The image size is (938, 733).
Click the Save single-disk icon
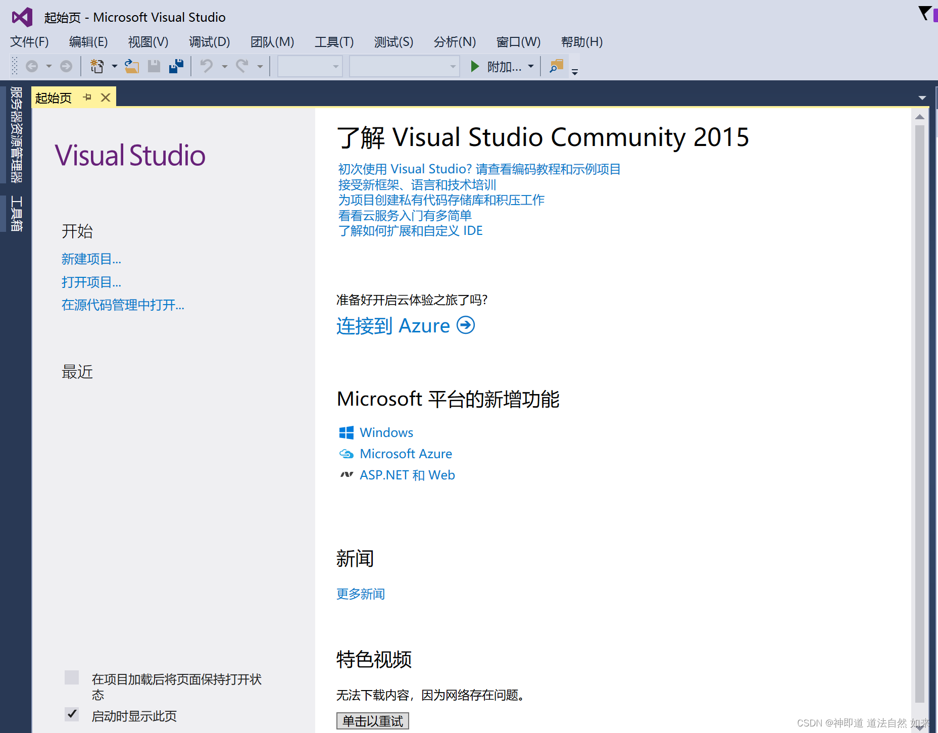pos(154,66)
